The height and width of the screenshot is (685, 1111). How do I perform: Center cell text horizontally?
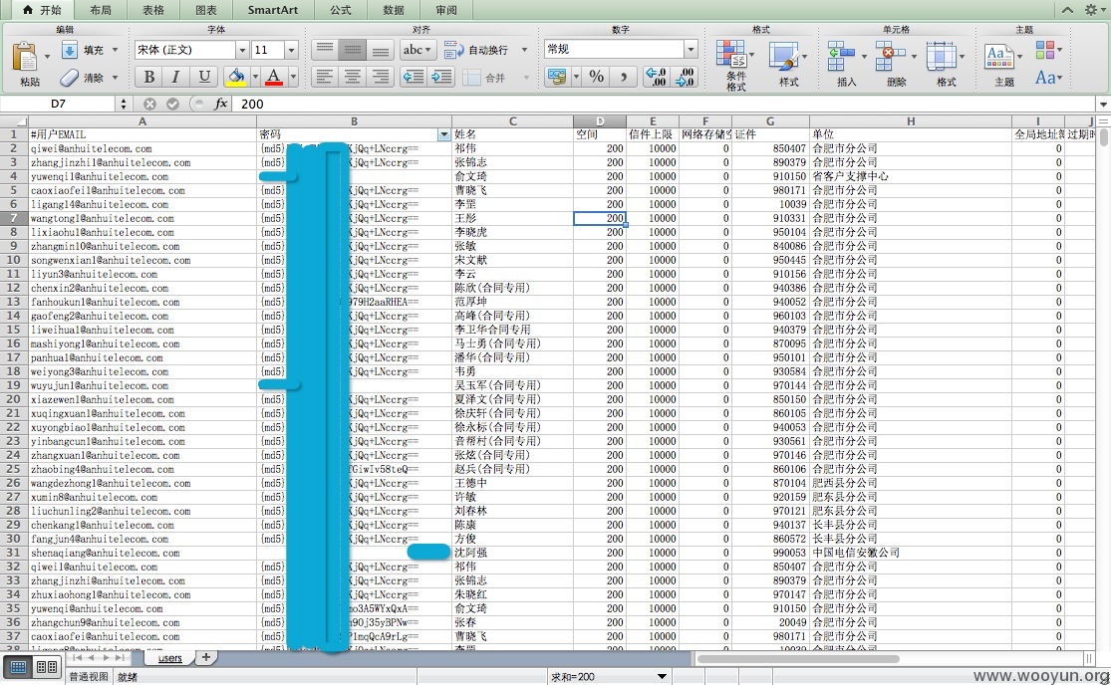coord(352,77)
